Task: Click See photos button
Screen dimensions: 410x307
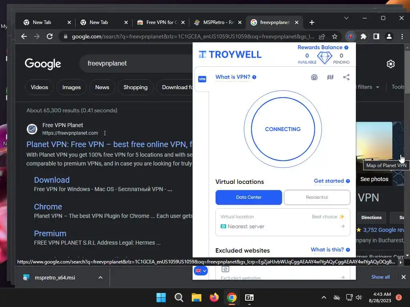Action: (374, 179)
